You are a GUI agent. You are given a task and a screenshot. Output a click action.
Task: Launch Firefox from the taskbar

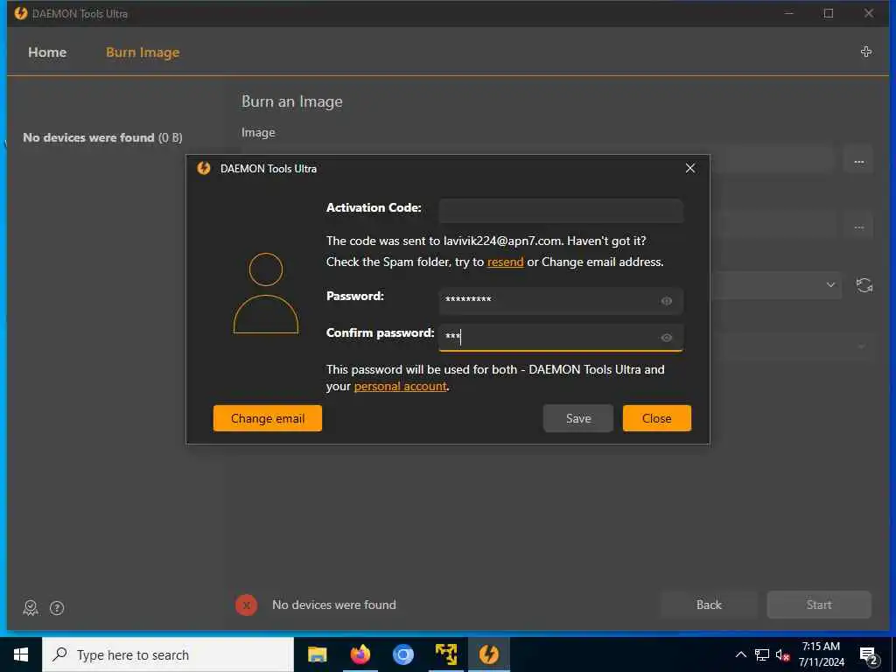pos(360,654)
